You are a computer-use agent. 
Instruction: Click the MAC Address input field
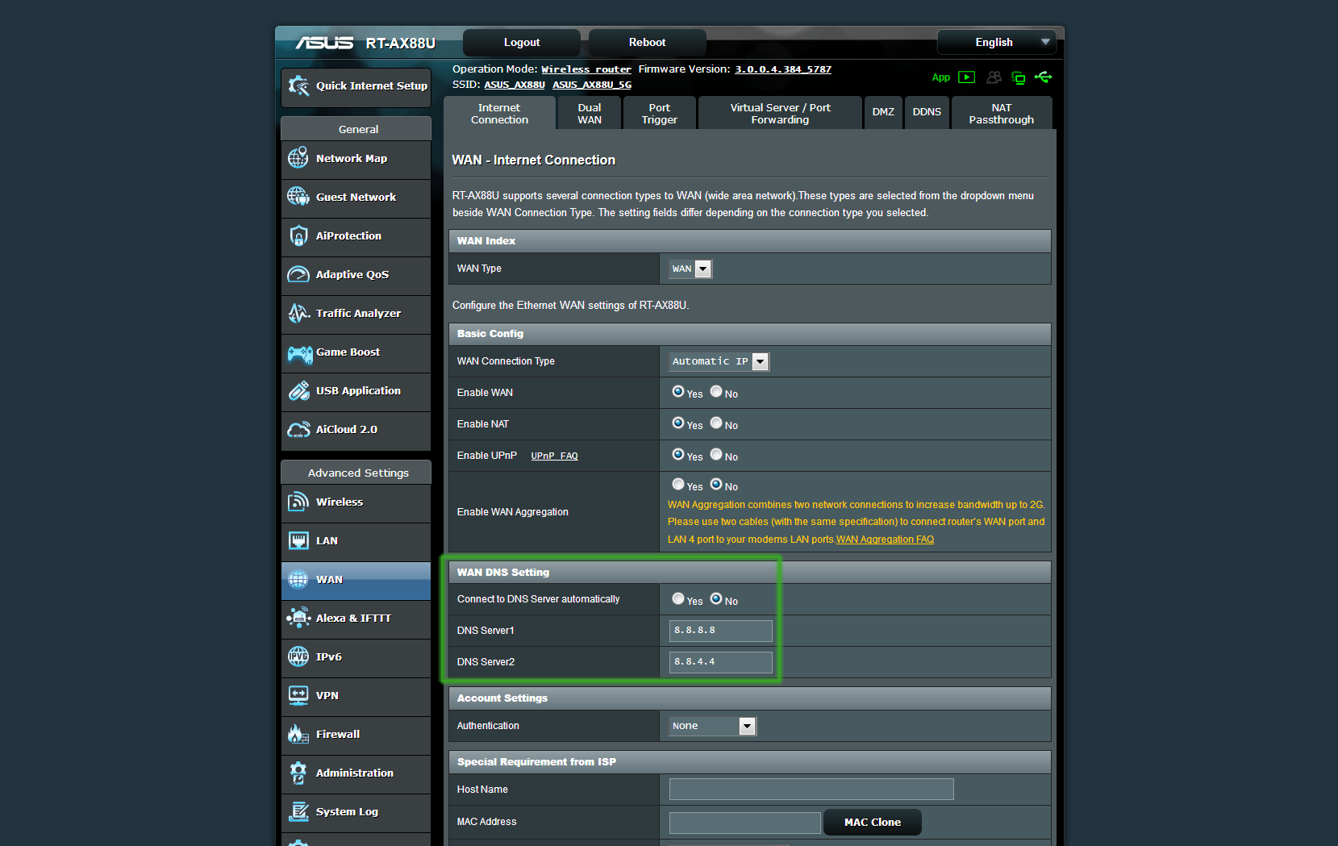tap(745, 823)
